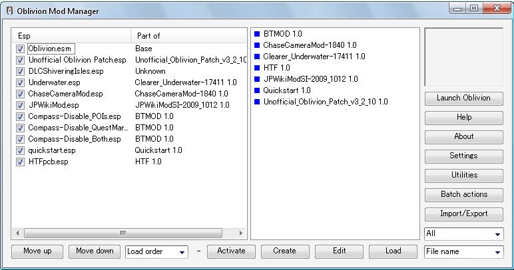Screen dimensions: 514x270
Task: Select the BTMOD 1.0 mod entry
Action: pos(282,34)
